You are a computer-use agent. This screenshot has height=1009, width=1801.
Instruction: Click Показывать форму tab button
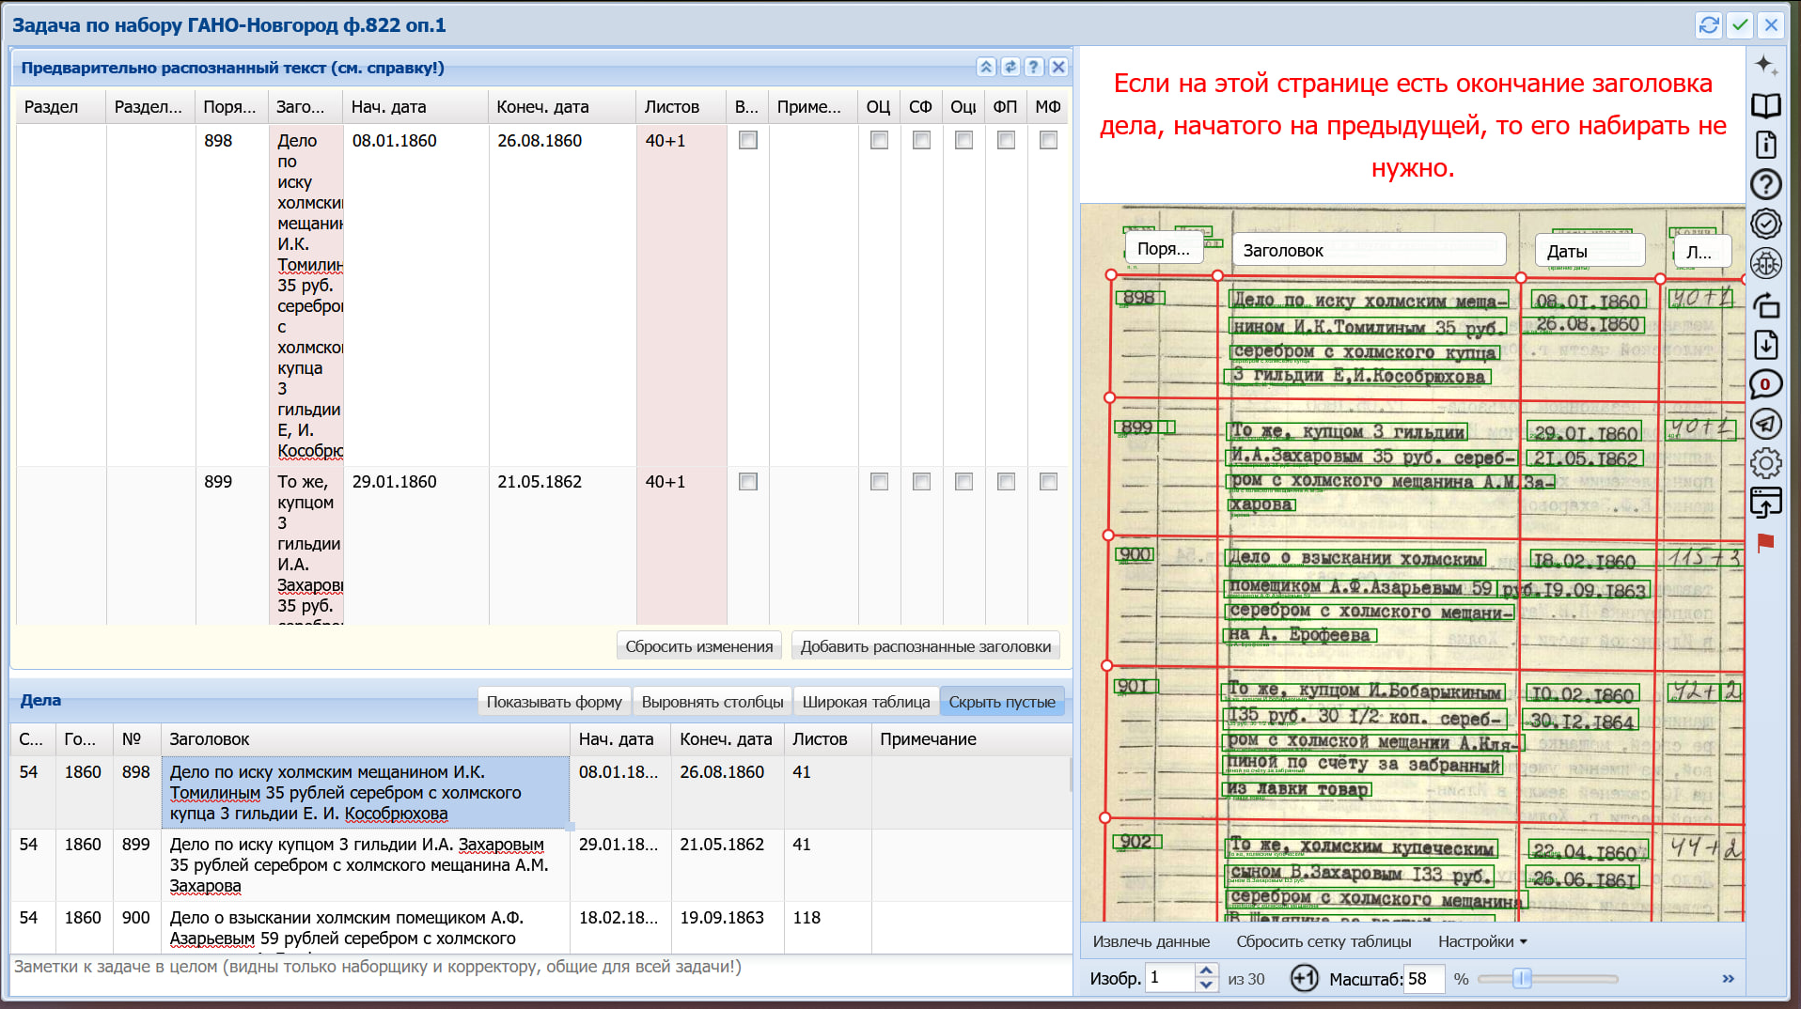554,702
